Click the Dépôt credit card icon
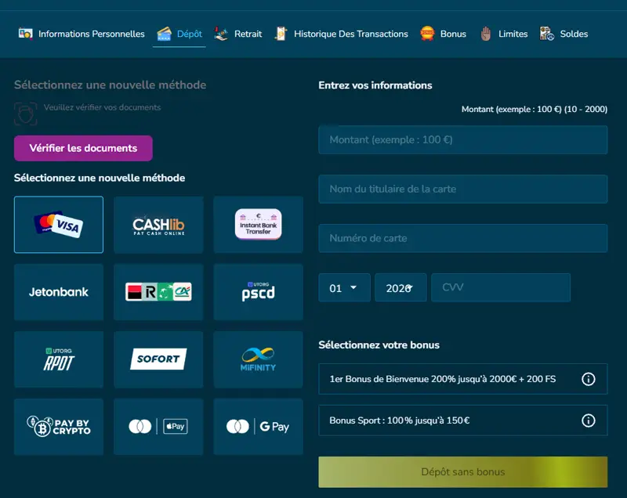Image resolution: width=627 pixels, height=498 pixels. click(x=164, y=34)
